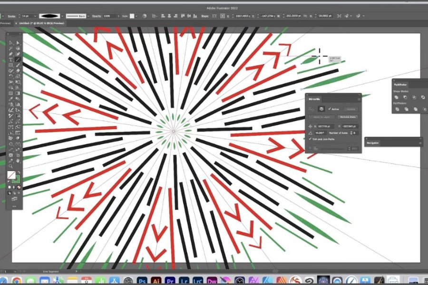Open the MirrorMe panel options menu
Screen dimensions: 428x285
(358, 99)
